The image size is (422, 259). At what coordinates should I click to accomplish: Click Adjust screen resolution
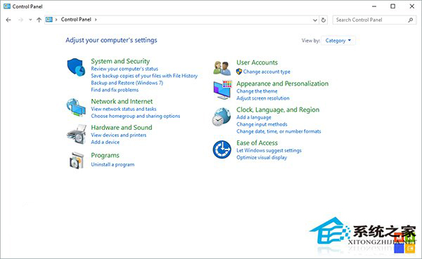click(263, 98)
